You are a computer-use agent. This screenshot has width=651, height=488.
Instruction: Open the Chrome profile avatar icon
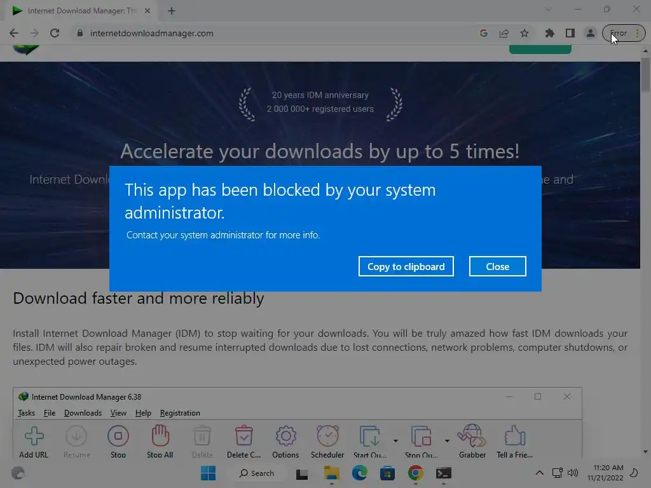(590, 33)
